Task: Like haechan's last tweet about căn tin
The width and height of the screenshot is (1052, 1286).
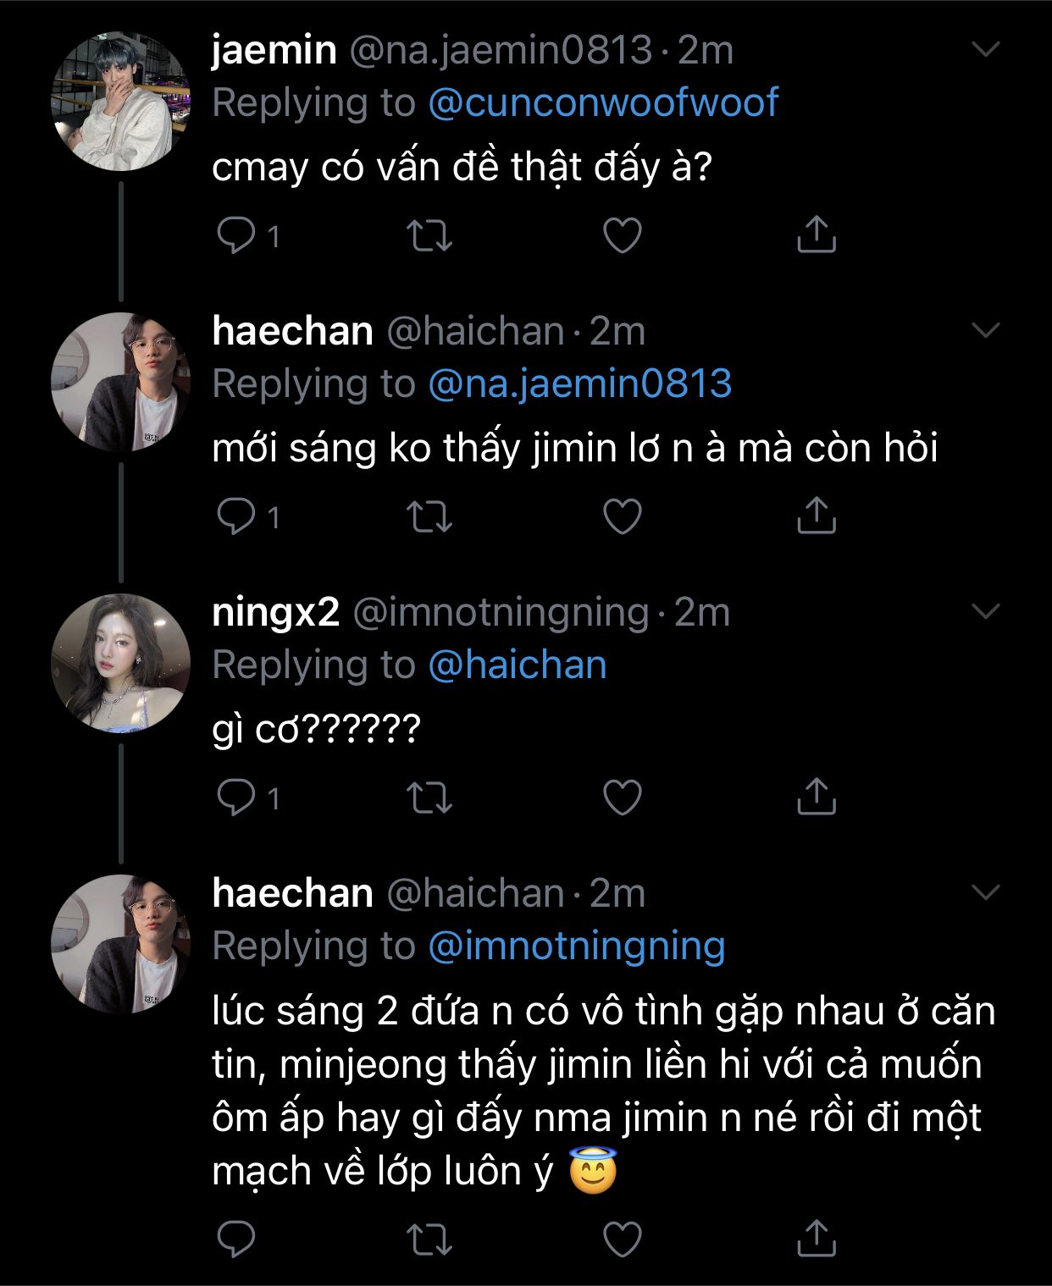Action: (623, 1240)
